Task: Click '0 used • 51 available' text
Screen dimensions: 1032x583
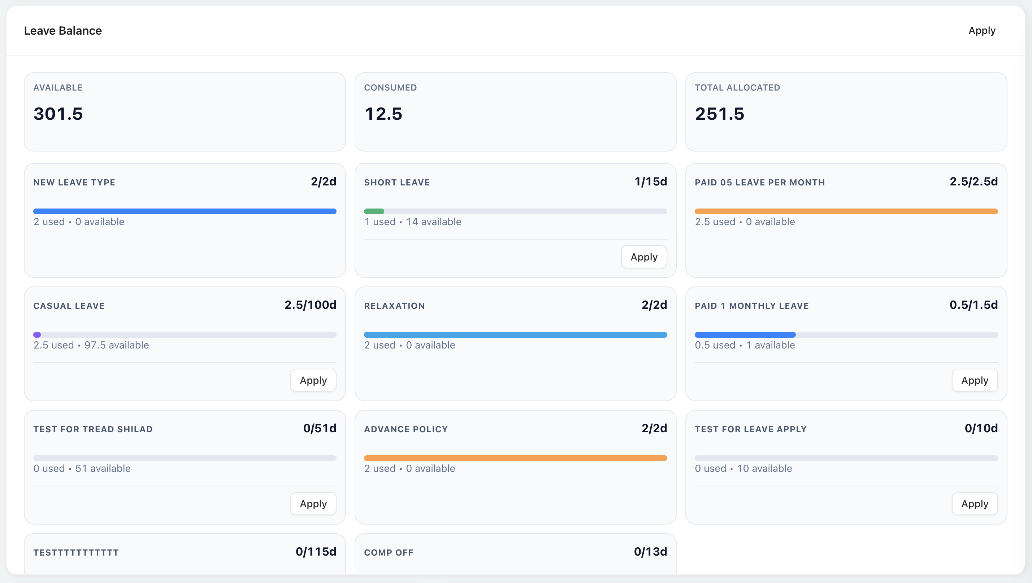Action: point(82,469)
